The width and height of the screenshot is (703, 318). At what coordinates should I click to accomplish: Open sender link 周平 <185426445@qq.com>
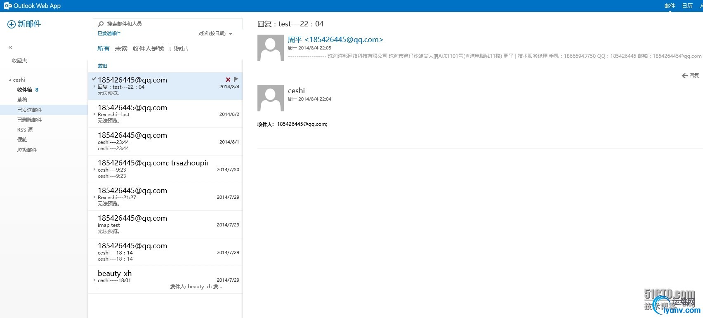335,40
